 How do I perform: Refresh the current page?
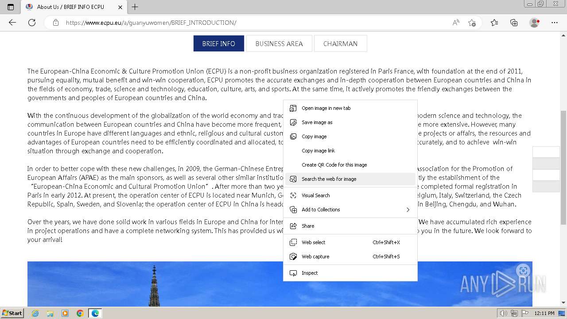(x=32, y=23)
